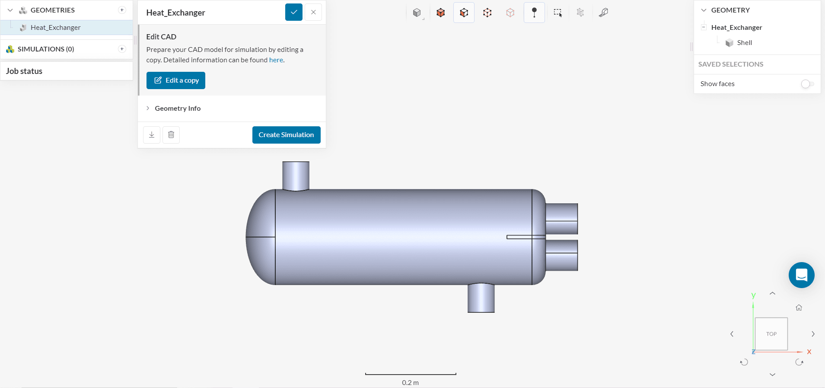Expand the Geometry Info section

[178, 109]
